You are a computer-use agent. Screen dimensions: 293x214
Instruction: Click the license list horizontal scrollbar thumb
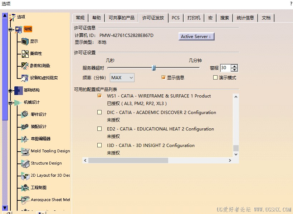click(x=128, y=160)
